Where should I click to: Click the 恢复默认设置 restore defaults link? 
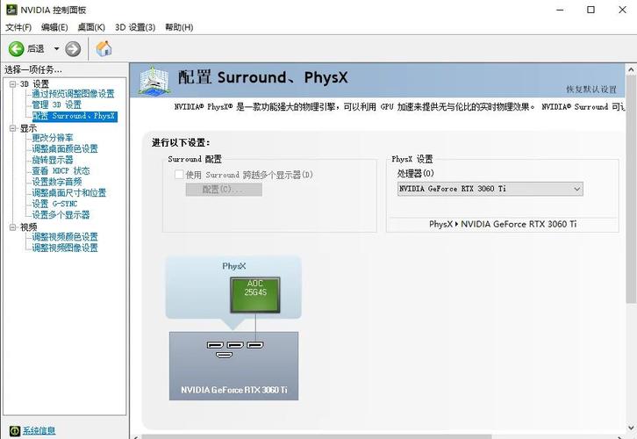pos(590,90)
